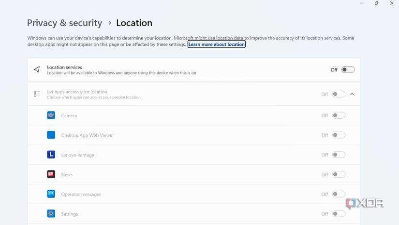Image resolution: width=399 pixels, height=225 pixels.
Task: Click the Camera app icon
Action: (x=51, y=115)
